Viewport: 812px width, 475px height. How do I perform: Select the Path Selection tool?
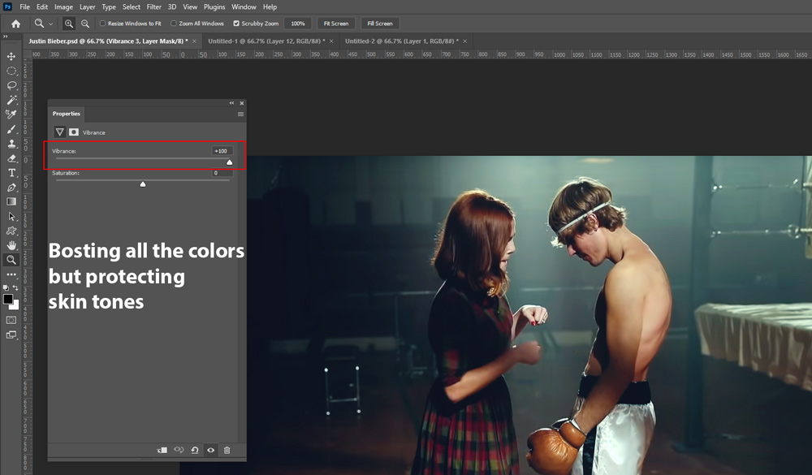point(11,217)
